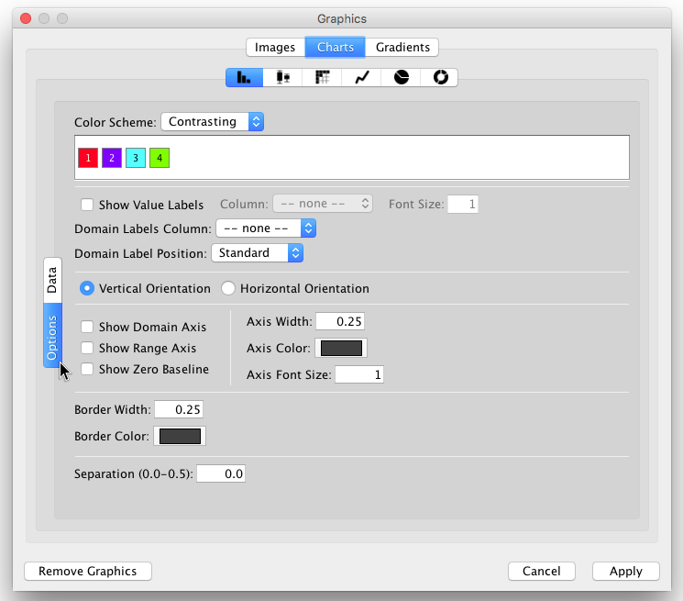Select the Horizontal Orientation radio button
This screenshot has width=683, height=601.
[x=228, y=288]
